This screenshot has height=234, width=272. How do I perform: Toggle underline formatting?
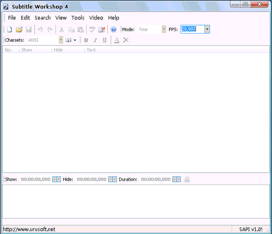(105, 40)
